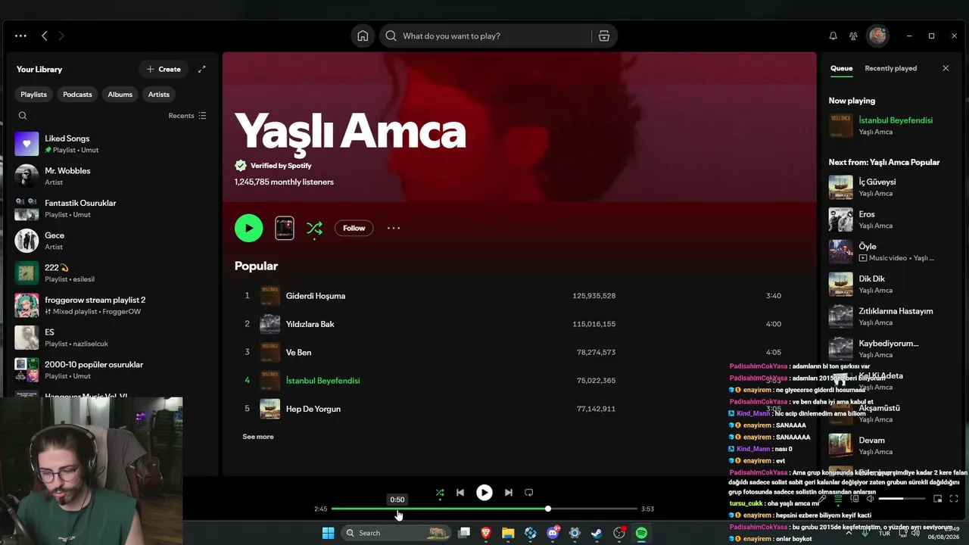Image resolution: width=969 pixels, height=545 pixels.
Task: Open Steam from the taskbar
Action: pos(597,533)
